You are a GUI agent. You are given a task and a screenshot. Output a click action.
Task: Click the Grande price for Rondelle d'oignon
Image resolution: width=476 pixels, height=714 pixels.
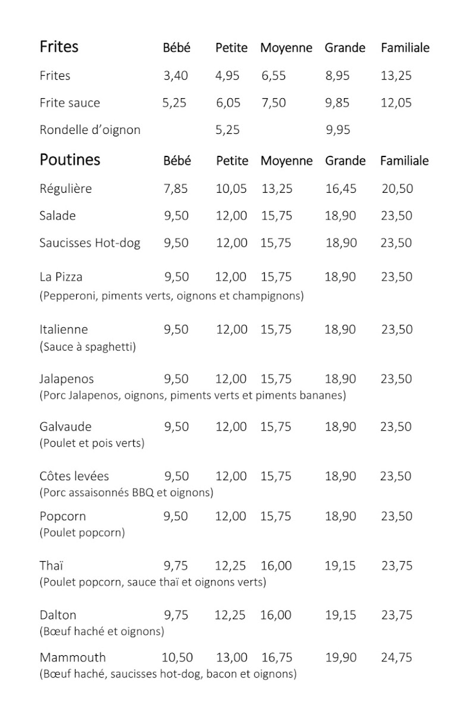click(x=337, y=130)
